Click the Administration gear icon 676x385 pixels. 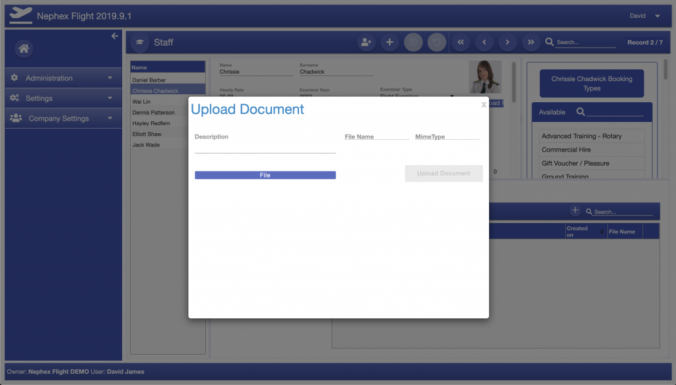pyautogui.click(x=15, y=78)
